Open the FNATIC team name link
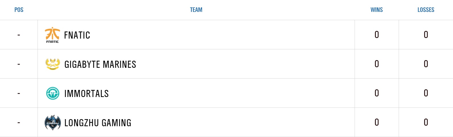Viewport: 453px width, 137px height. (77, 35)
